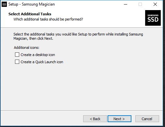Click the greyed-out maximize button
The width and height of the screenshot is (165, 127).
tap(140, 4)
